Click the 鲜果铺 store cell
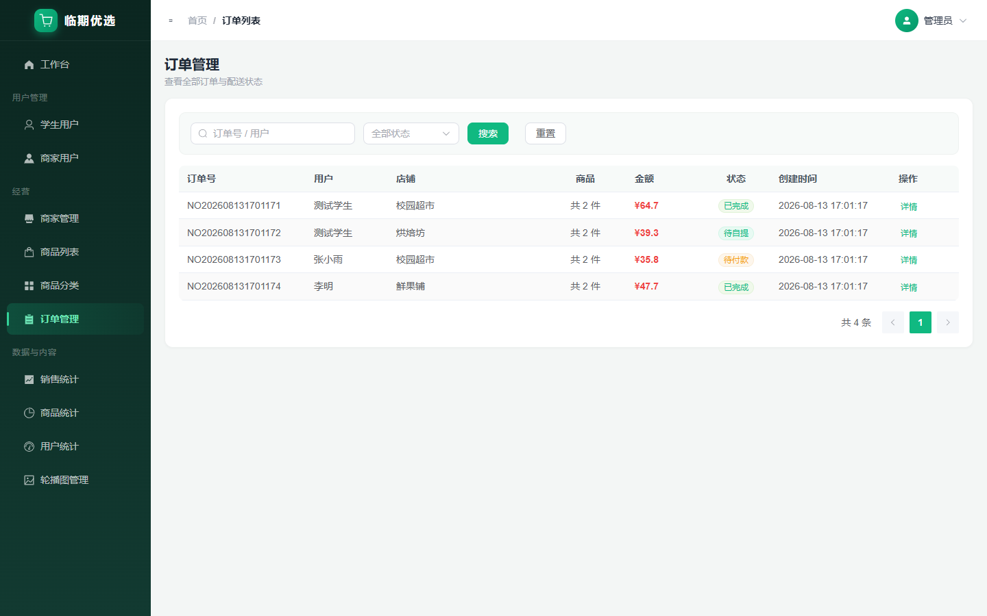 (x=411, y=286)
